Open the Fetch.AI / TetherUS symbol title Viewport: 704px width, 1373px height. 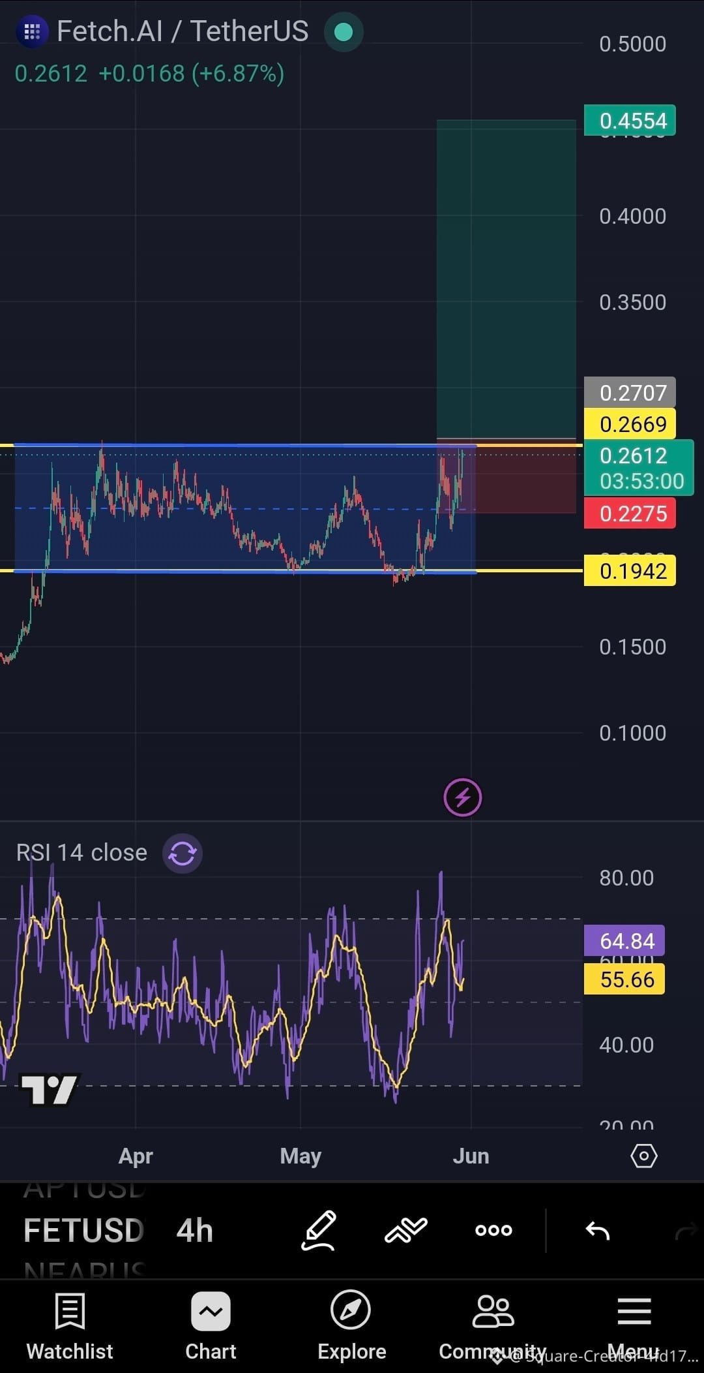[183, 31]
